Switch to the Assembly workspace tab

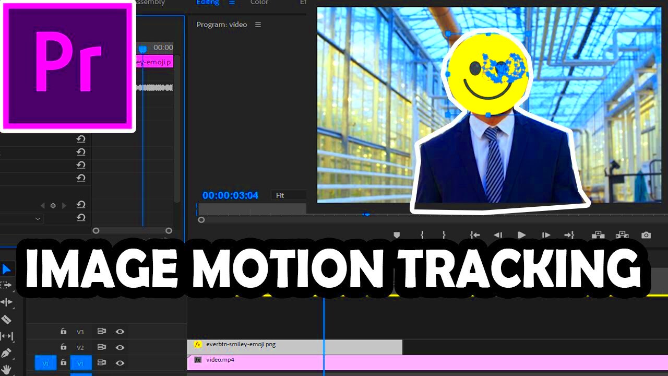(150, 3)
